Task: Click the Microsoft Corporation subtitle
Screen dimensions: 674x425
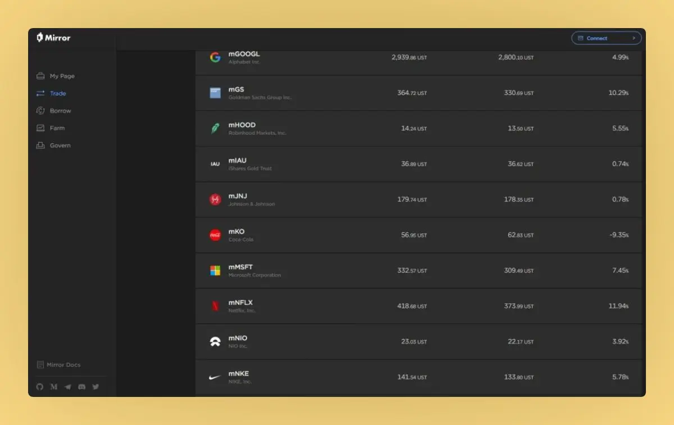Action: (x=254, y=276)
